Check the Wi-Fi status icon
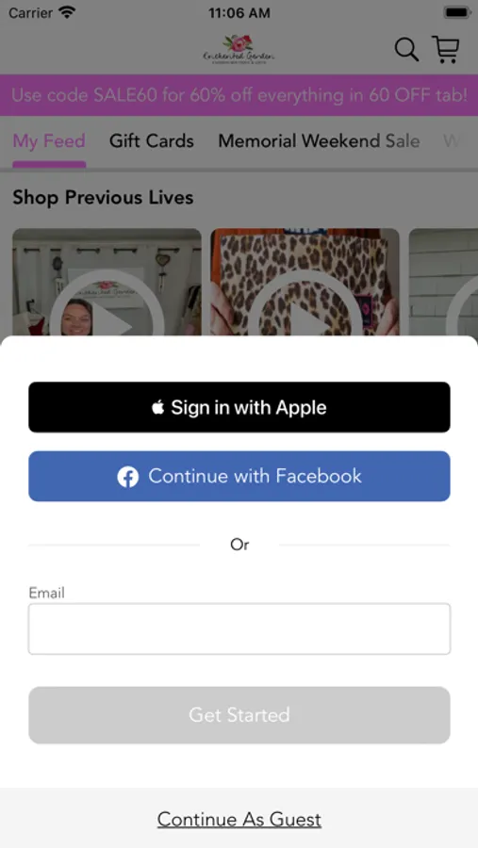478x848 pixels. click(67, 12)
